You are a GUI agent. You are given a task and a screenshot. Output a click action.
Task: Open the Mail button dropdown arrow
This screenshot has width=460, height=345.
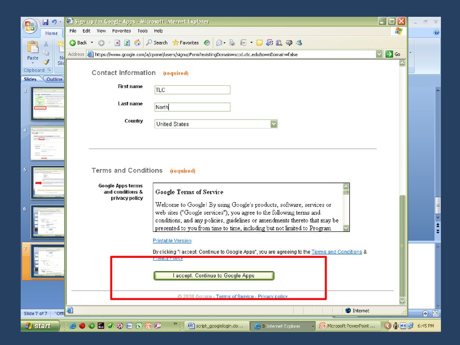[x=225, y=43]
